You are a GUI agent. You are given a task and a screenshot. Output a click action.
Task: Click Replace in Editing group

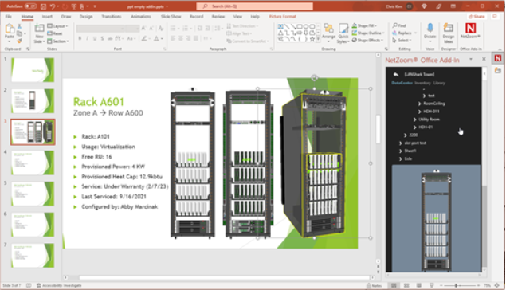pos(404,33)
